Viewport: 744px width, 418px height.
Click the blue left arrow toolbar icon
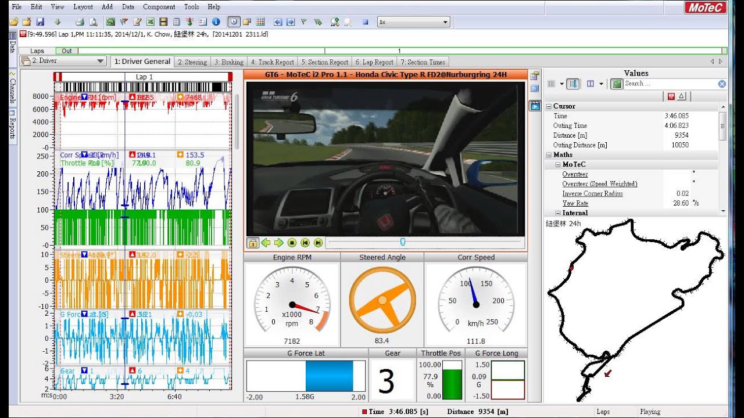tap(277, 22)
